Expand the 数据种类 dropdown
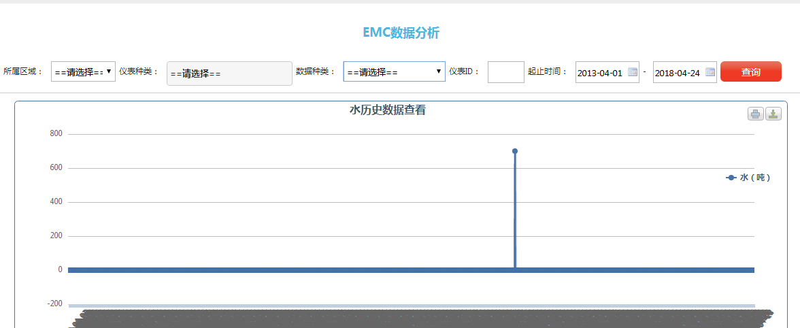The image size is (800, 328). [394, 71]
